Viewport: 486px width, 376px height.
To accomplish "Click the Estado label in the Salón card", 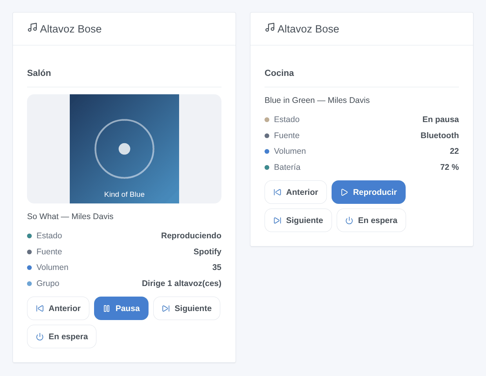I will pyautogui.click(x=49, y=236).
